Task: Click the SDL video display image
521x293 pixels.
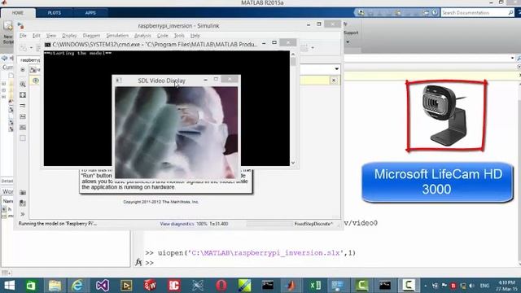Action: [x=176, y=132]
